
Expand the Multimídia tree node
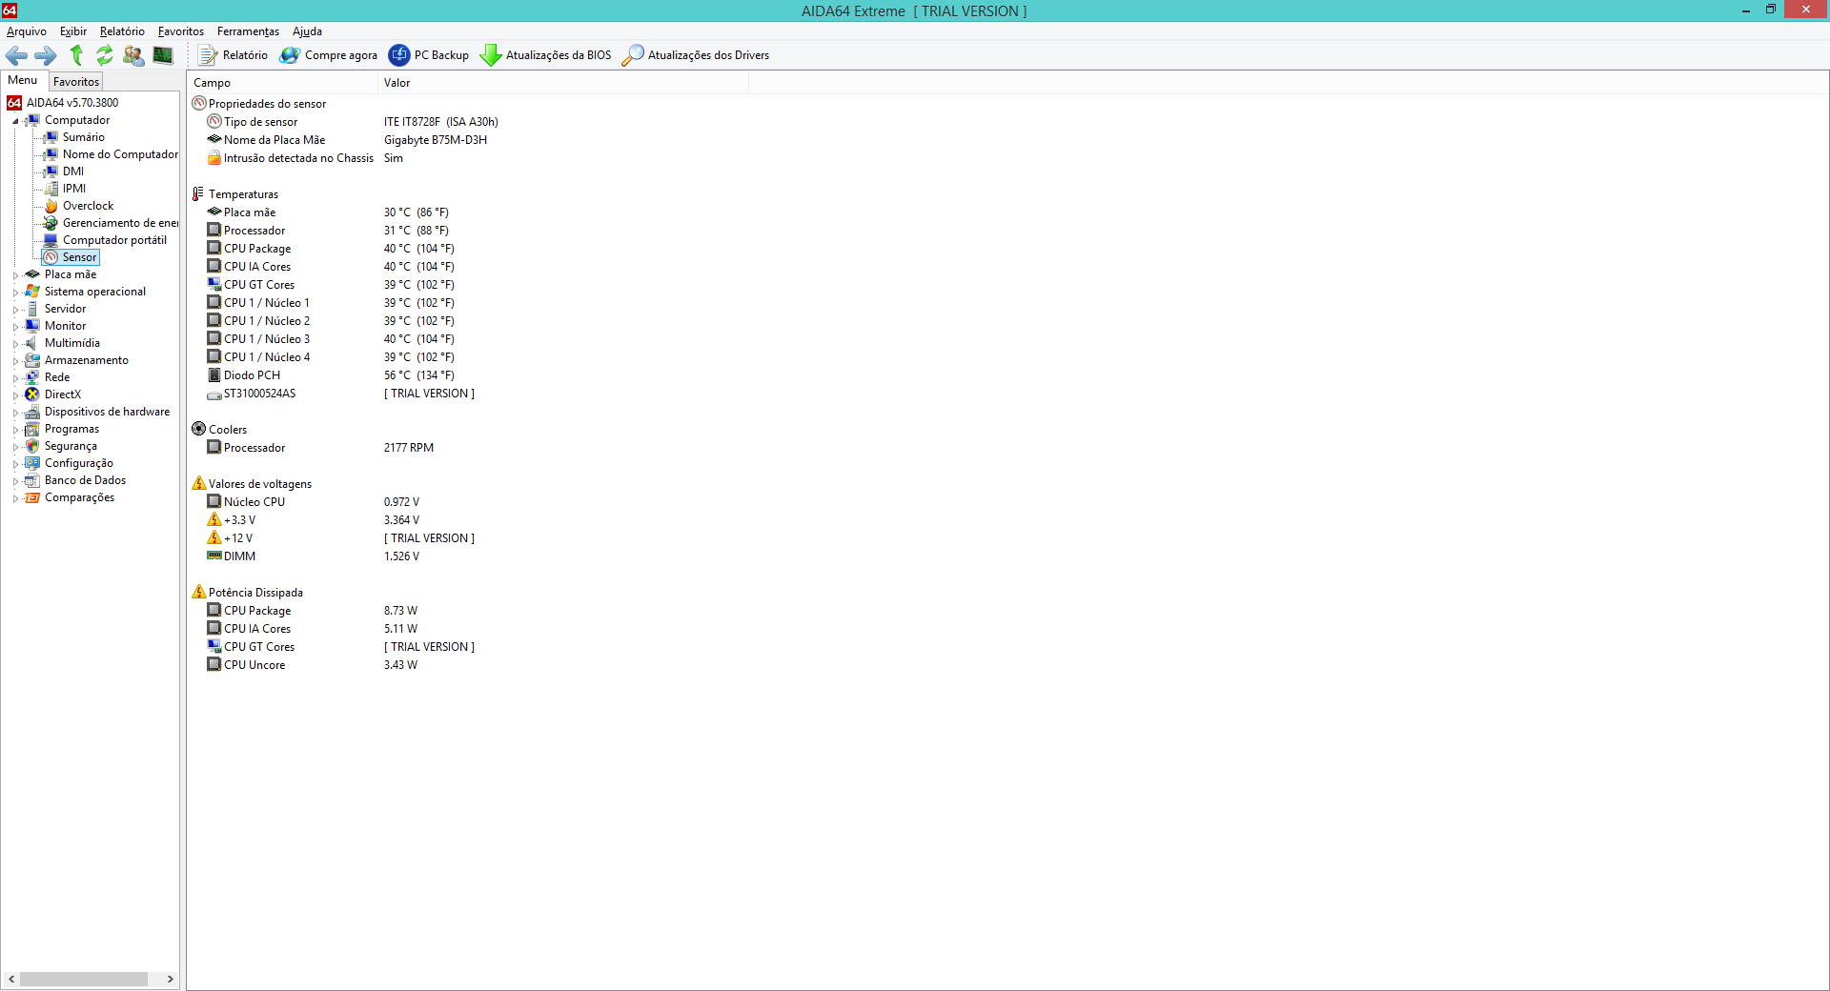click(15, 344)
